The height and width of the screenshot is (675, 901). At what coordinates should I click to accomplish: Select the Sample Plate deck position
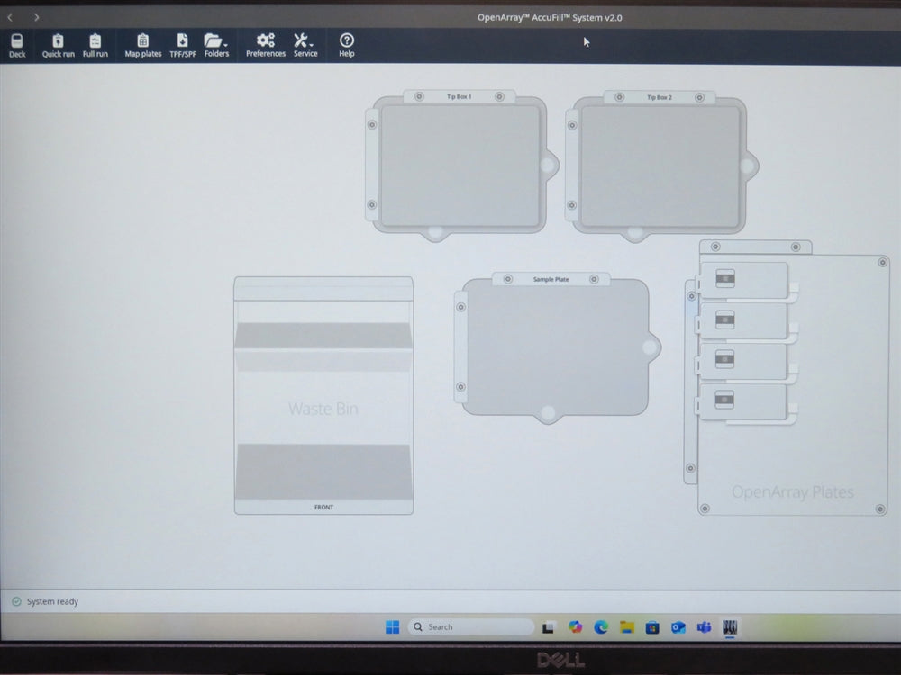point(556,347)
